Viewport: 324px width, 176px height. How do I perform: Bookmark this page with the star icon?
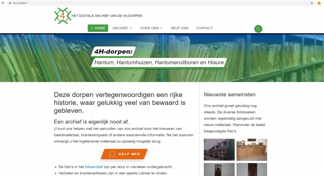coord(312,3)
